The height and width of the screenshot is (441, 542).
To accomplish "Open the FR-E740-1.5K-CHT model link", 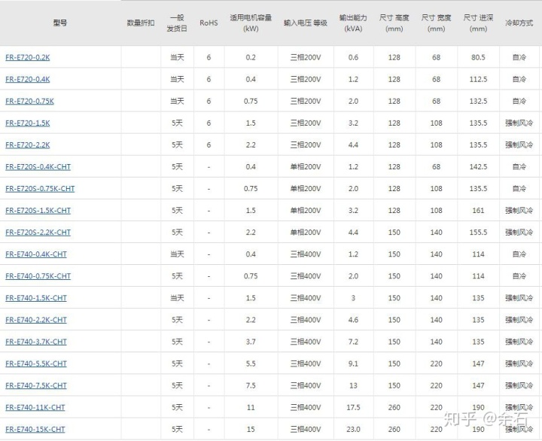I will click(x=36, y=298).
